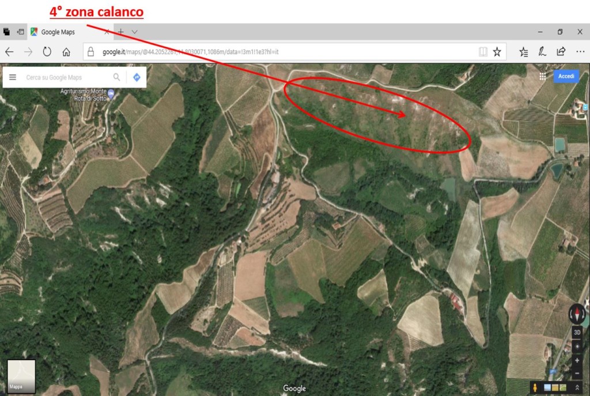Open a new tab with plus
This screenshot has width=590, height=396.
pyautogui.click(x=120, y=32)
